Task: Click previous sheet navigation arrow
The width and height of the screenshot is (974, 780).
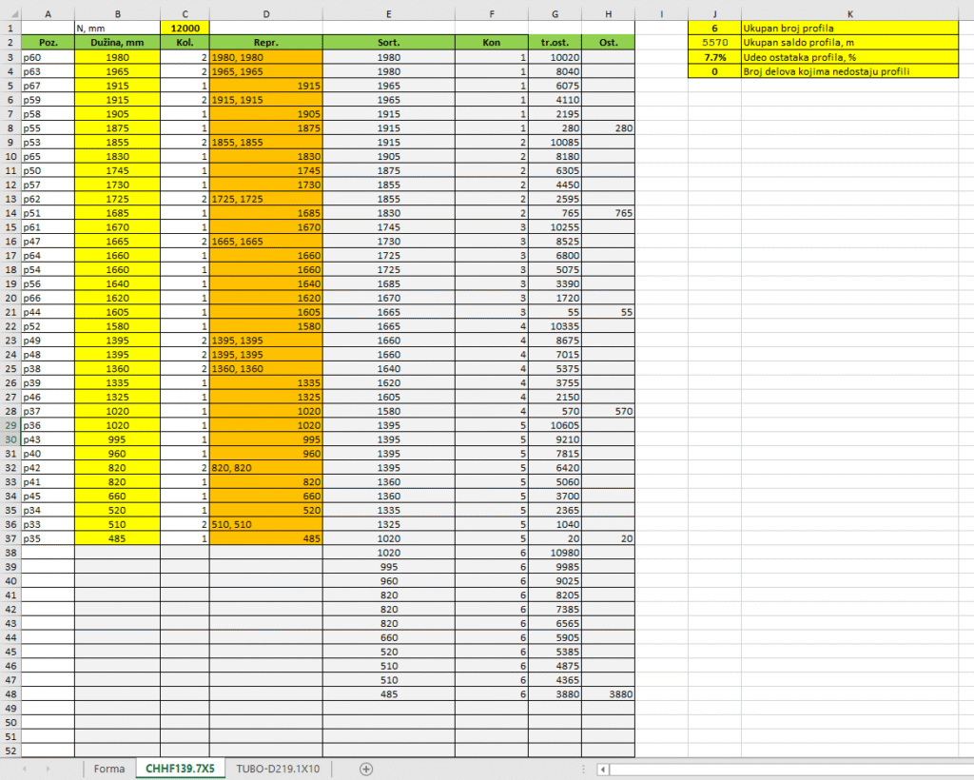Action: [x=23, y=769]
